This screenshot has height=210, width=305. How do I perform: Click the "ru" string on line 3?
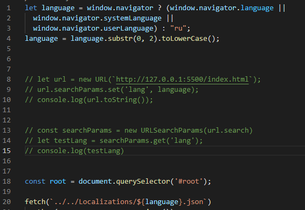tap(178, 28)
